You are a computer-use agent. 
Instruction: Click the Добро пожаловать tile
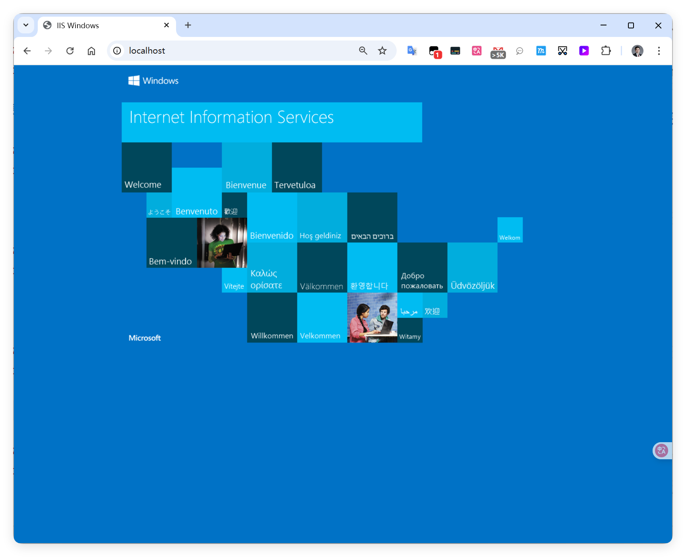[x=422, y=267]
